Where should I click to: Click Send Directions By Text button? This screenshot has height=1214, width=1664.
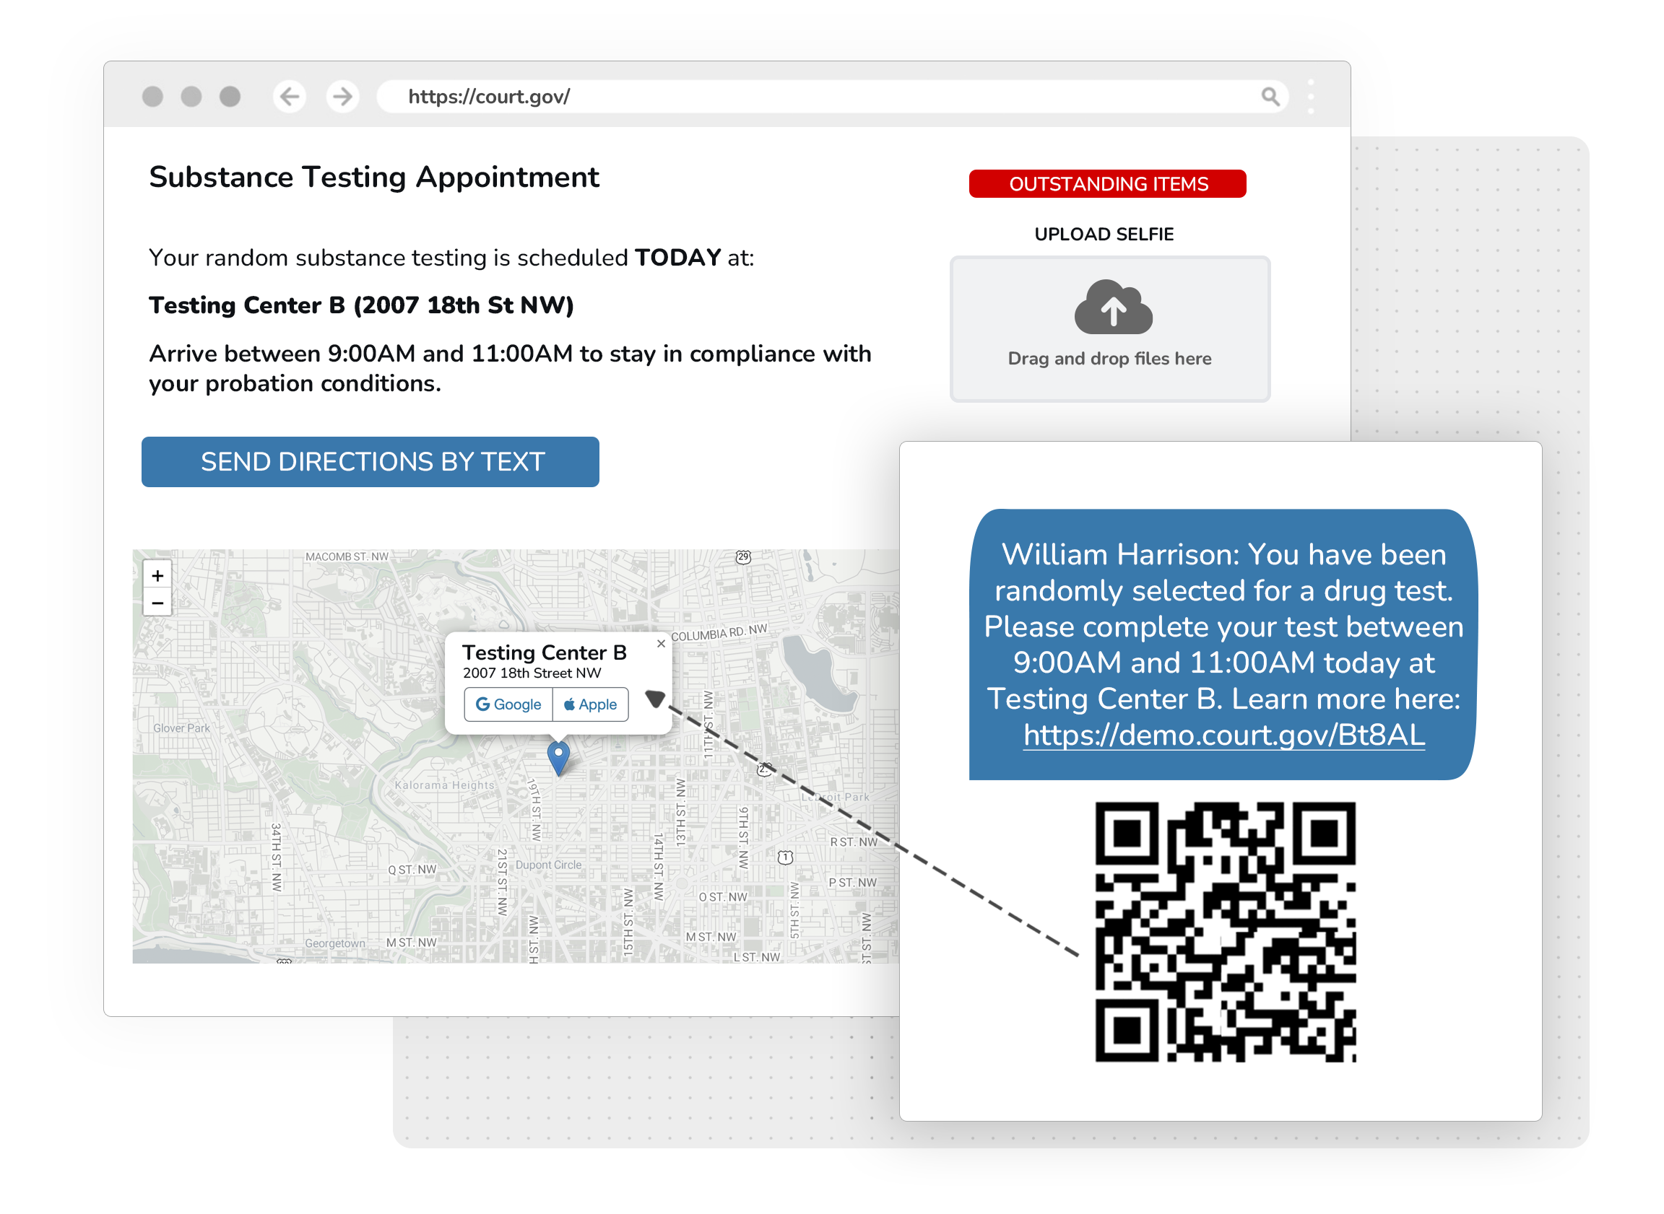370,462
